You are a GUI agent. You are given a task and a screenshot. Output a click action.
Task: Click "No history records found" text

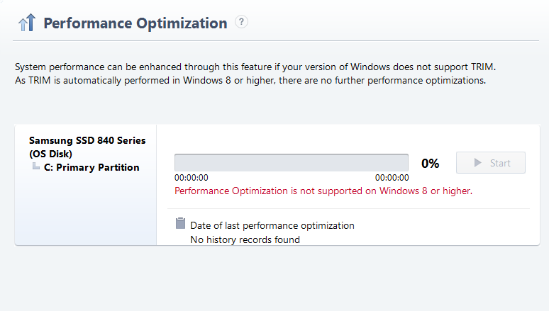(x=245, y=239)
